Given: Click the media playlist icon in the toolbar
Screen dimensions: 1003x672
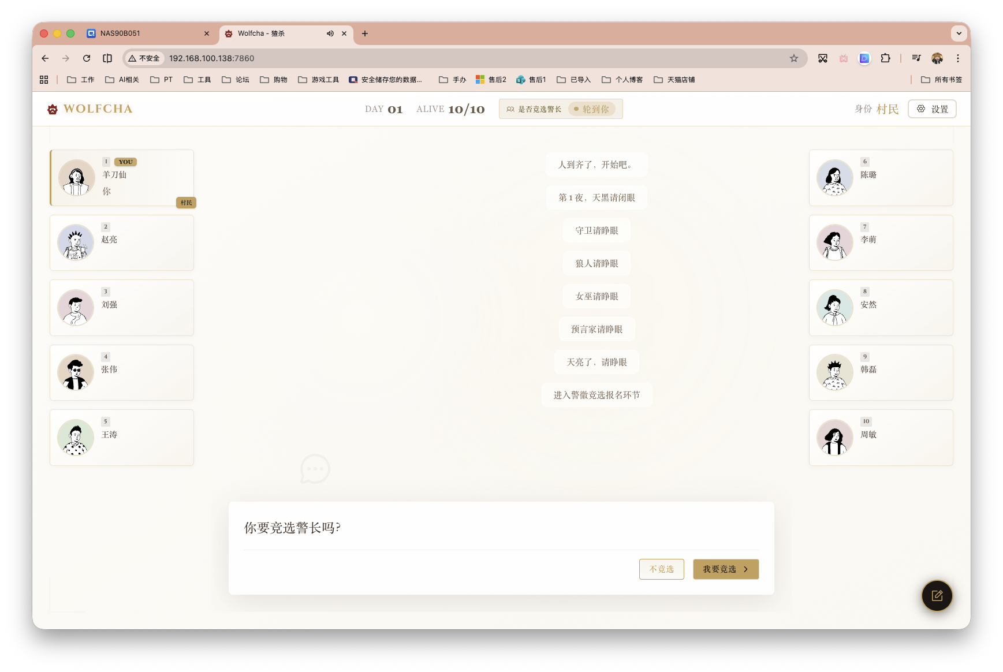Looking at the screenshot, I should pos(916,58).
